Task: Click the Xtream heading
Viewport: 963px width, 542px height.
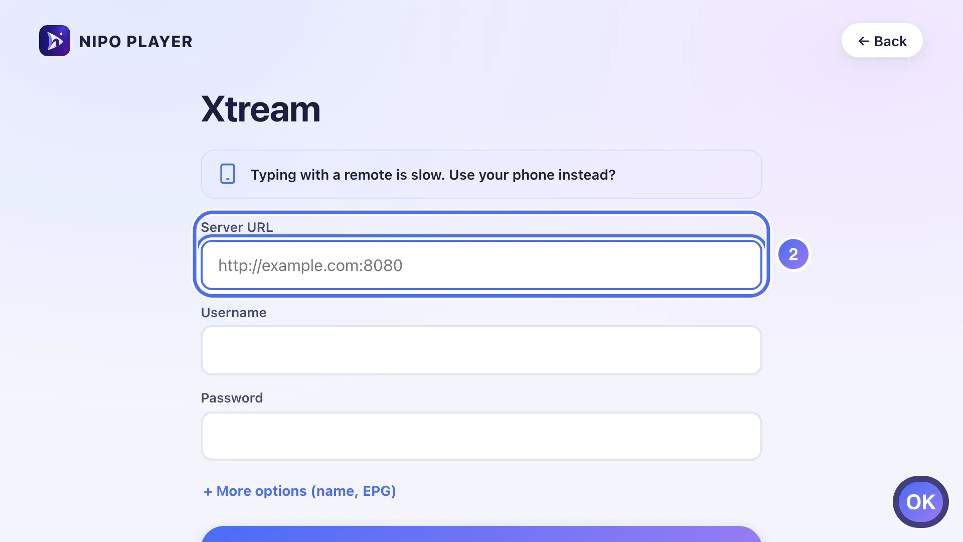Action: coord(261,109)
